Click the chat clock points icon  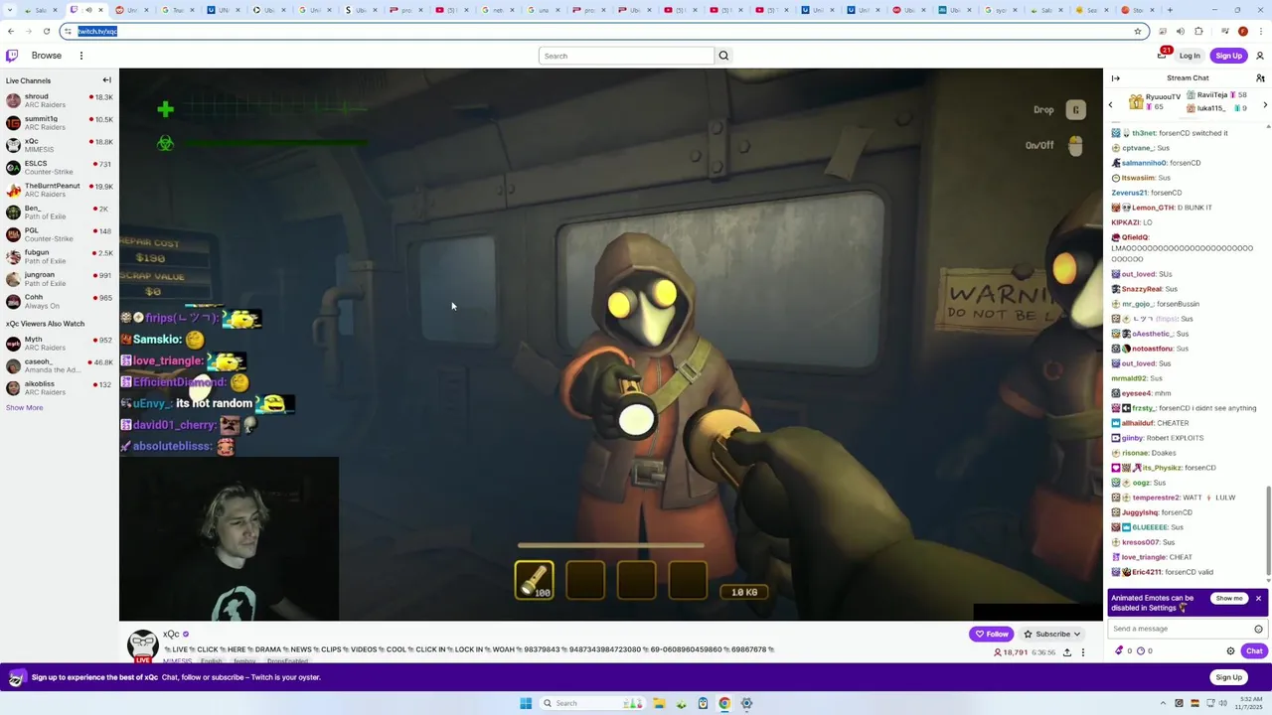click(1141, 651)
